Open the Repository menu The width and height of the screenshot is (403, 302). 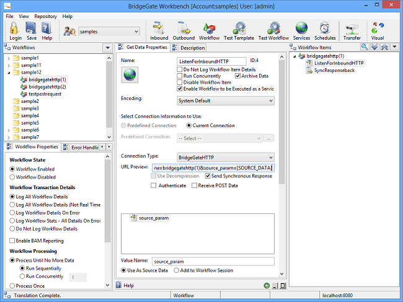pyautogui.click(x=45, y=16)
